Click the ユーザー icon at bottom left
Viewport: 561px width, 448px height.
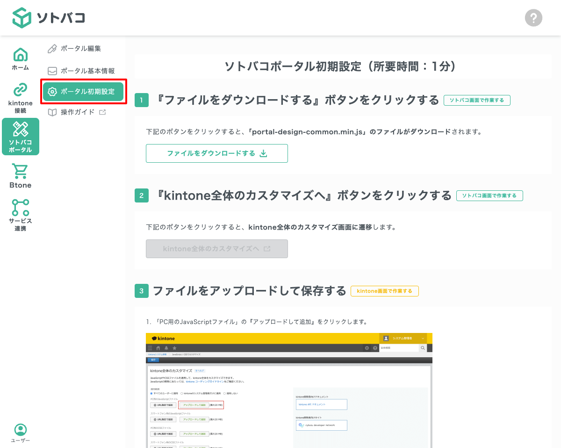tap(20, 431)
